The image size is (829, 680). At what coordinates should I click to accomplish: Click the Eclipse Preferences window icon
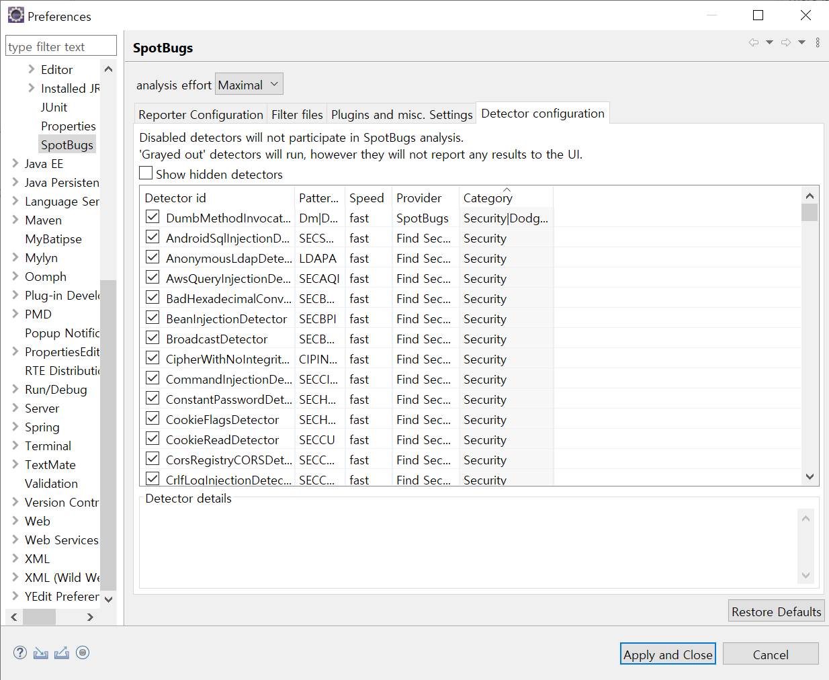click(x=15, y=15)
